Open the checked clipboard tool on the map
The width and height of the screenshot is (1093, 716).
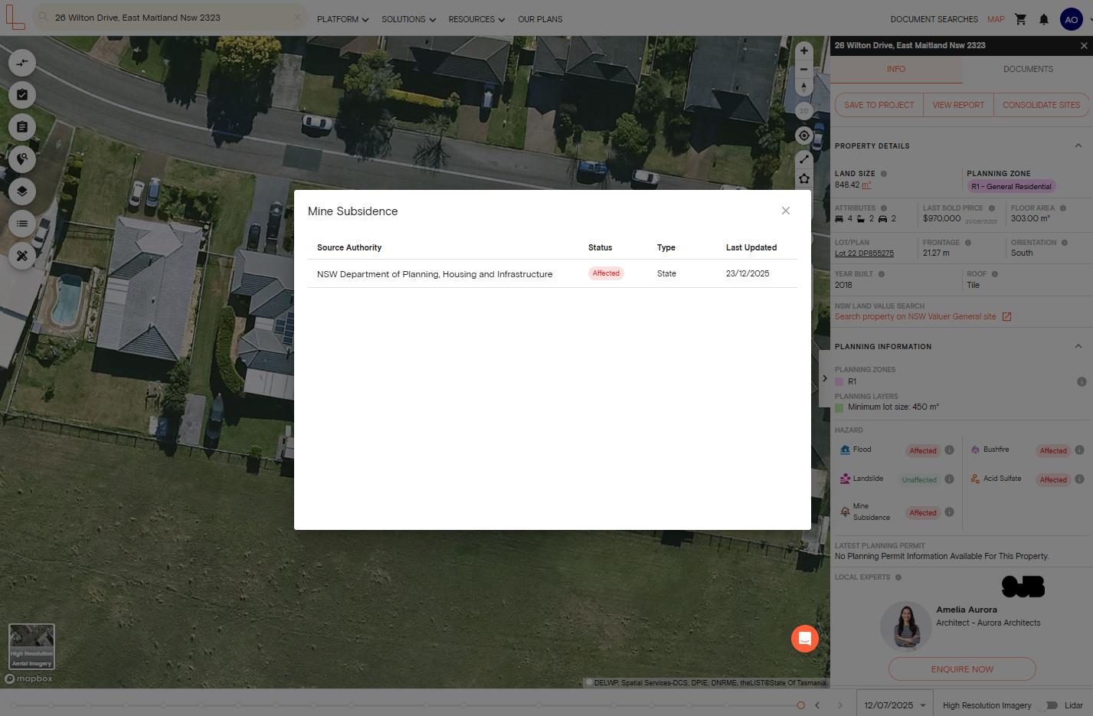(x=22, y=95)
